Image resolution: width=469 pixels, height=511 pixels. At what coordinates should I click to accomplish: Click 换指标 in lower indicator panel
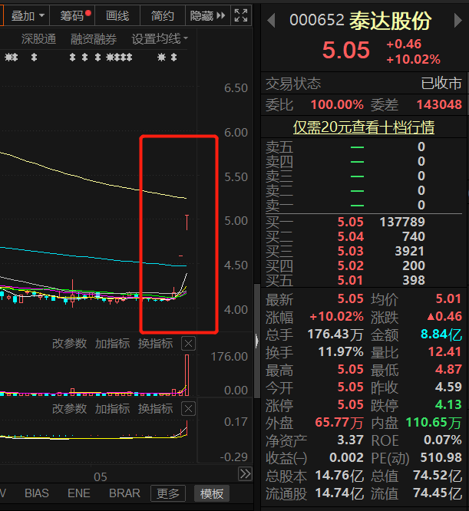pos(156,409)
